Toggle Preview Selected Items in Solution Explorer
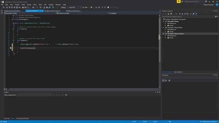The width and height of the screenshot is (219, 123). pos(196,14)
